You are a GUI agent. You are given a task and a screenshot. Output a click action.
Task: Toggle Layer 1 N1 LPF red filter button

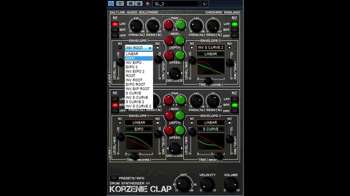(115, 24)
